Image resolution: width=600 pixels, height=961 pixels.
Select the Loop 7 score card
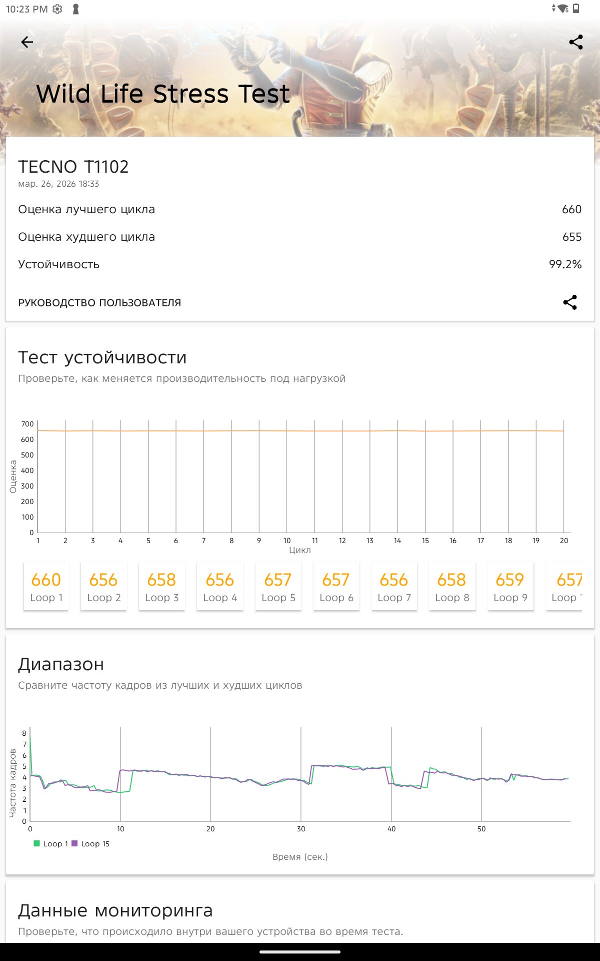(394, 587)
